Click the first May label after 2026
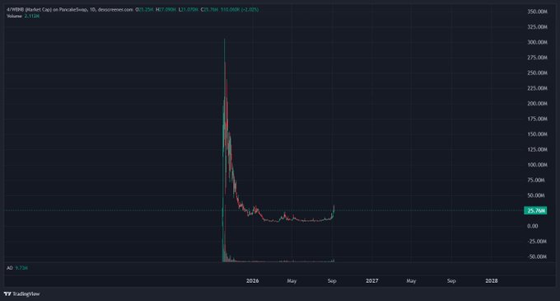 pyautogui.click(x=292, y=281)
